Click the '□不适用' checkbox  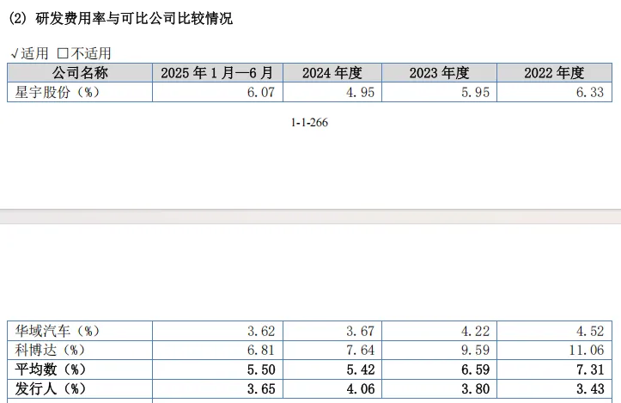pos(63,53)
